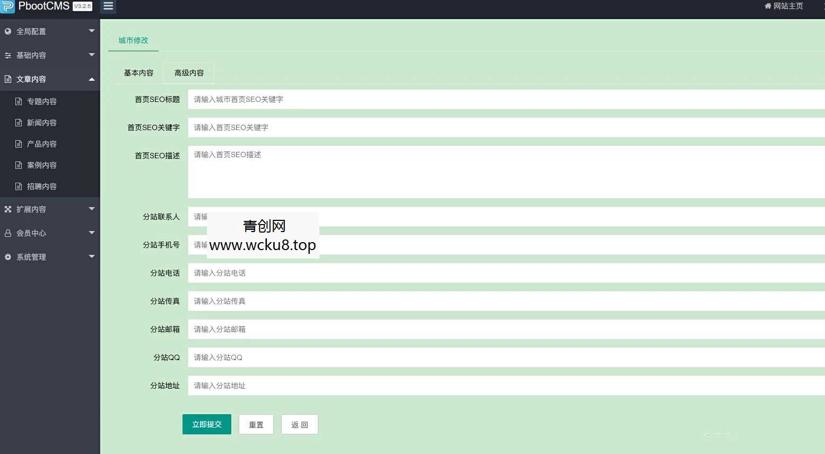Switch to the 高级内容 tab
Screen dimensions: 825x454
coord(188,73)
